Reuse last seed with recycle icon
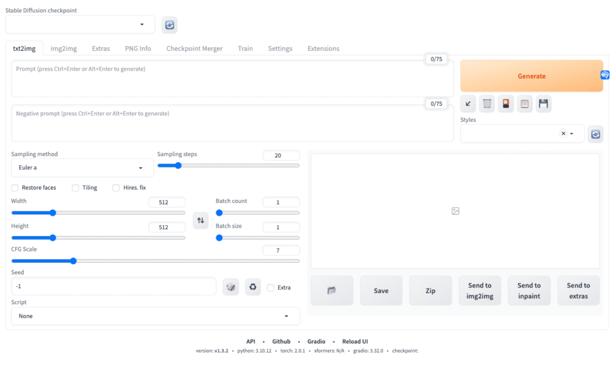 (x=253, y=287)
